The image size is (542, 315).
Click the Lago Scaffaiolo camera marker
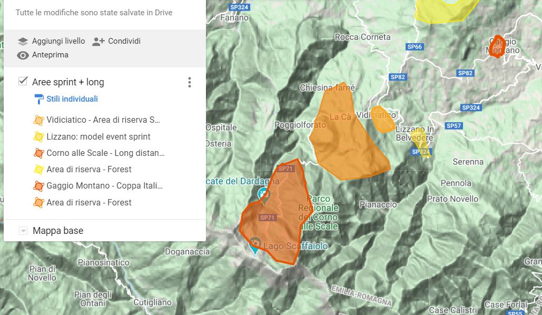[255, 244]
